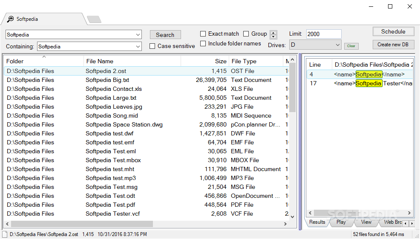Click the MHTML Document file type cell
Screen dimensions: 420x239
point(256,169)
